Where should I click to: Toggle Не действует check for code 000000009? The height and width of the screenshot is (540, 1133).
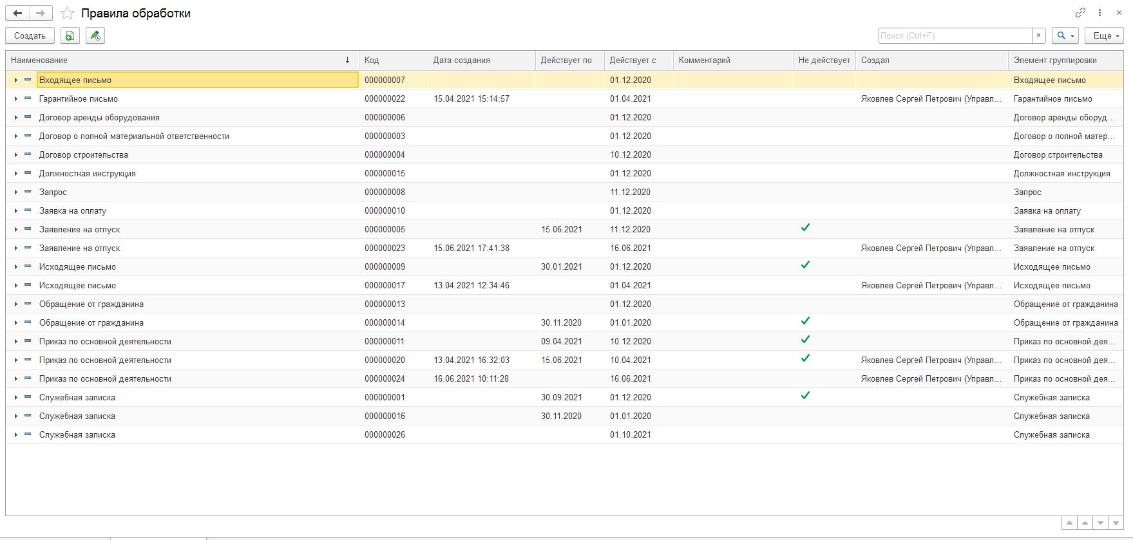[x=805, y=265]
